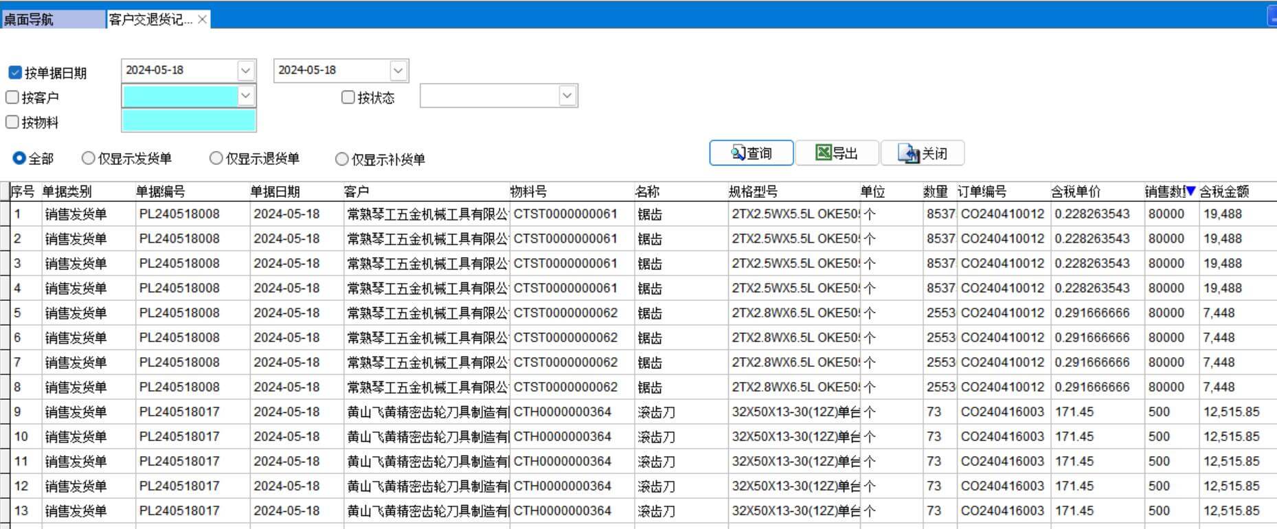
Task: Uncheck the 按单据日期 checkbox
Action: pyautogui.click(x=15, y=73)
